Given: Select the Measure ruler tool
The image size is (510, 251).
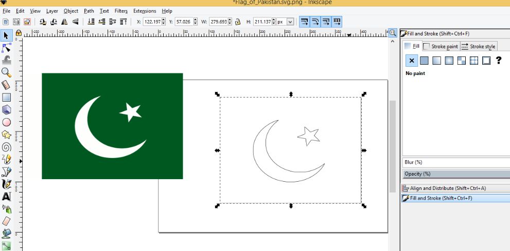Looking at the screenshot, I should click(6, 85).
